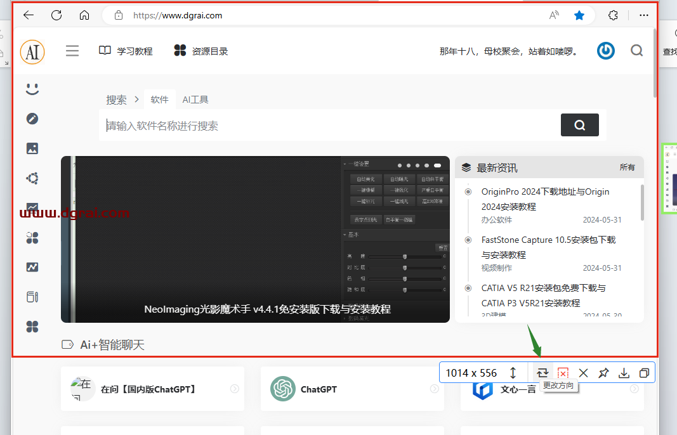View site info via address bar lock icon
677x435 pixels.
(x=118, y=15)
